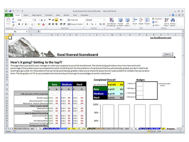Apply Align Text Left alignment

click(49, 24)
